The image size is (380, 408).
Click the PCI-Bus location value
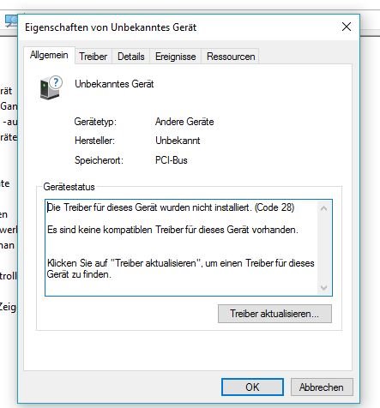172,160
